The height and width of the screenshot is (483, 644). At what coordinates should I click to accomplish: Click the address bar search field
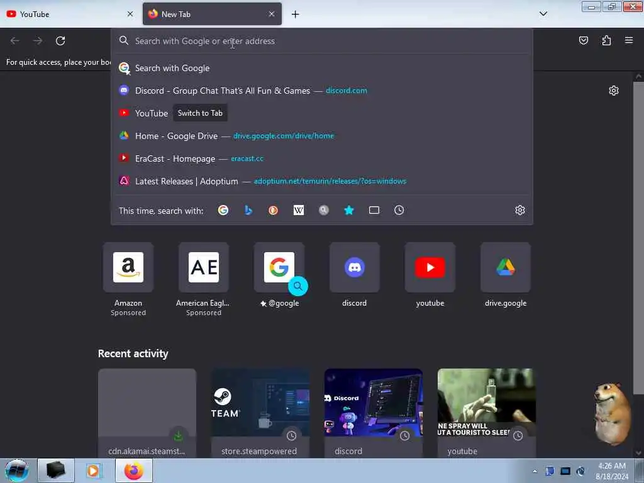pyautogui.click(x=322, y=41)
